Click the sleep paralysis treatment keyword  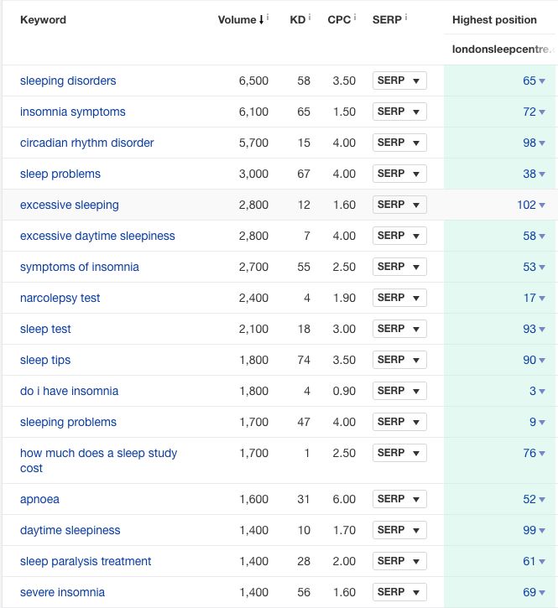coord(86,561)
